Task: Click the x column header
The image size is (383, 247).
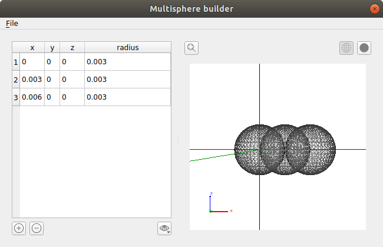Action: [32, 47]
